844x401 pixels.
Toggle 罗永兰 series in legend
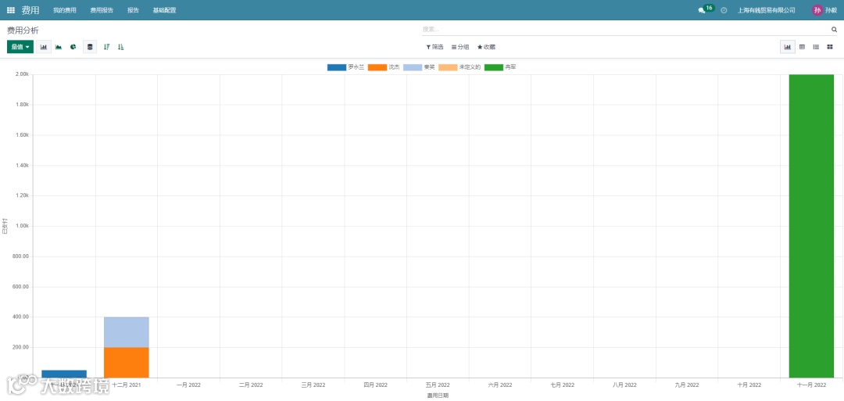[x=346, y=67]
